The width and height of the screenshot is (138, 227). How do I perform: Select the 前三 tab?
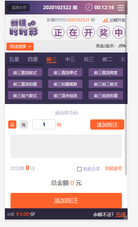tap(51, 59)
